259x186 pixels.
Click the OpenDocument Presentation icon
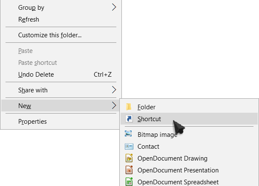[129, 170]
